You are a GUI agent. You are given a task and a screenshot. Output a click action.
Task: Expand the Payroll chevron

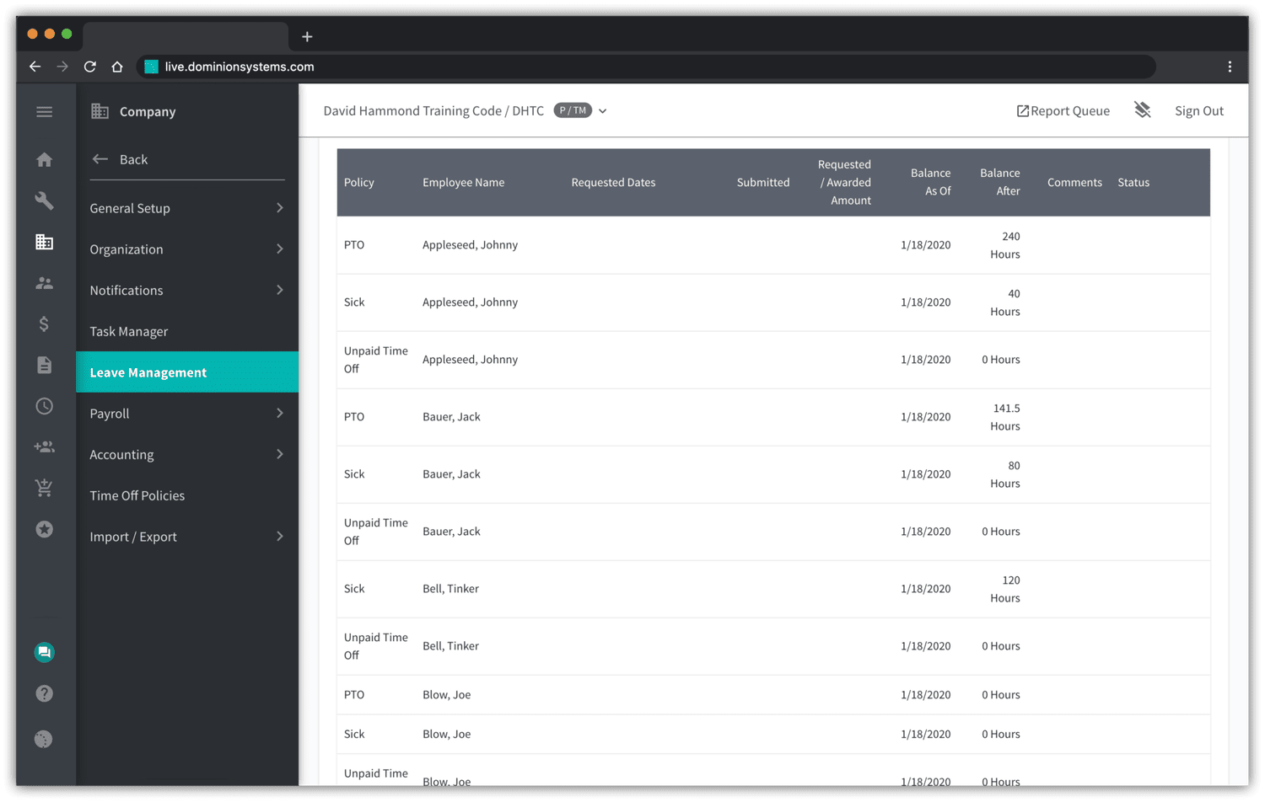tap(280, 414)
